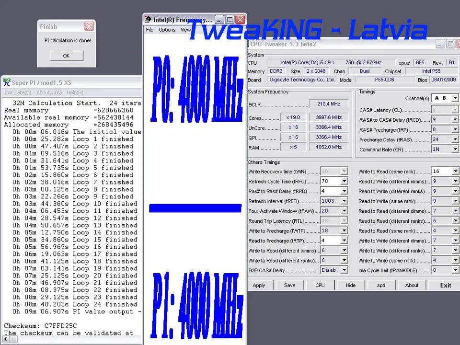Click the PI value output line
Image resolution: width=460 pixels, height=345 pixels.
(x=77, y=311)
